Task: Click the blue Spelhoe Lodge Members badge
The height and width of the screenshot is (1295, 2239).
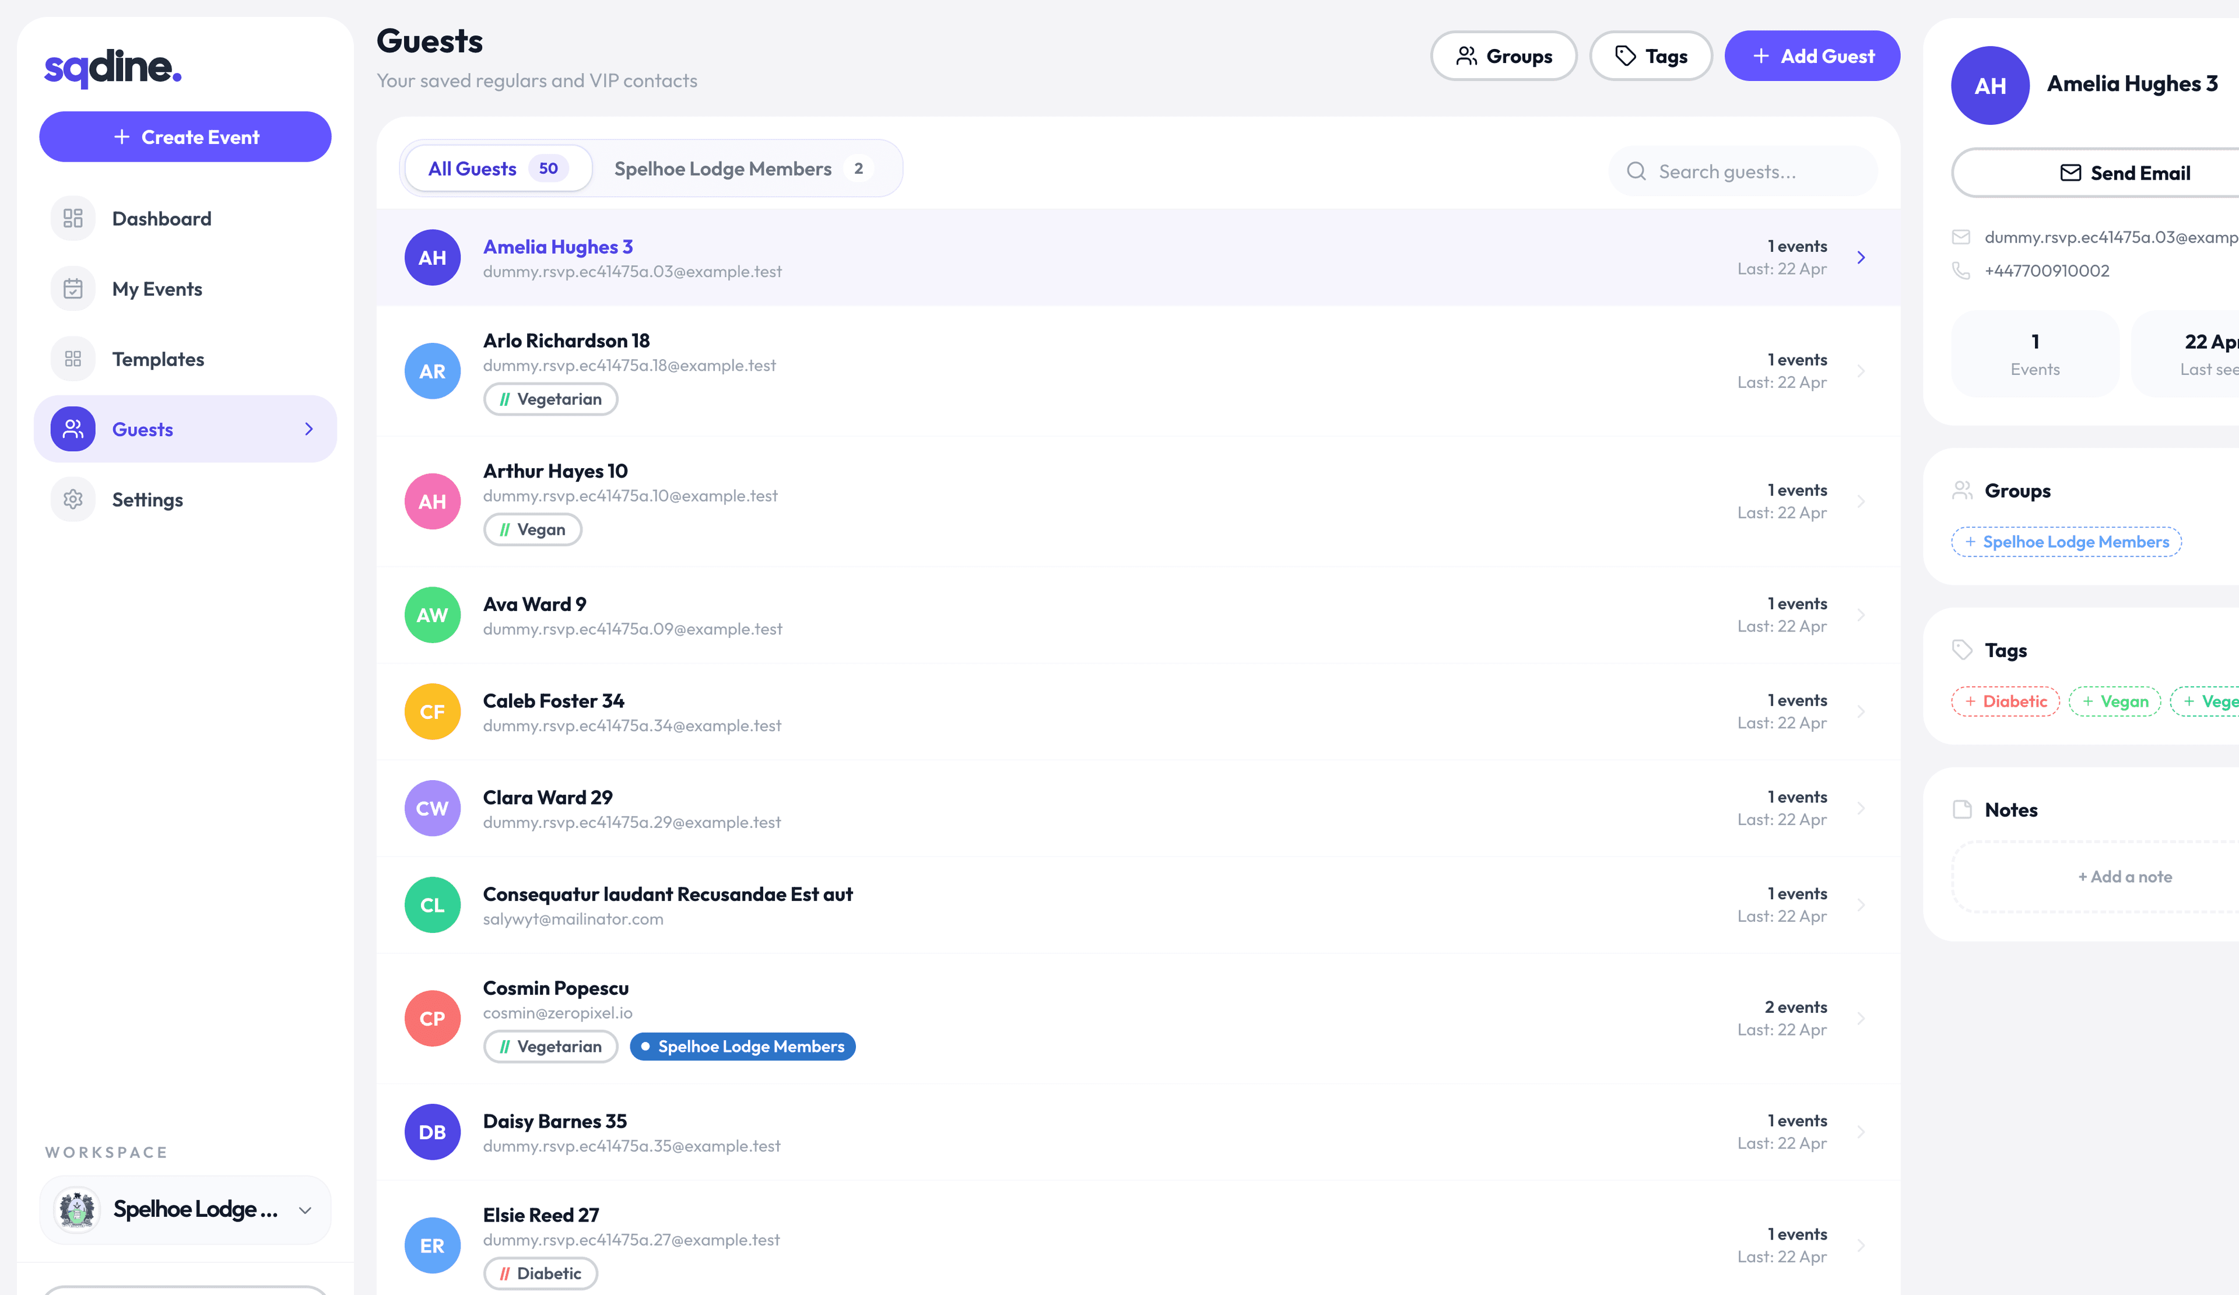Action: pos(742,1046)
